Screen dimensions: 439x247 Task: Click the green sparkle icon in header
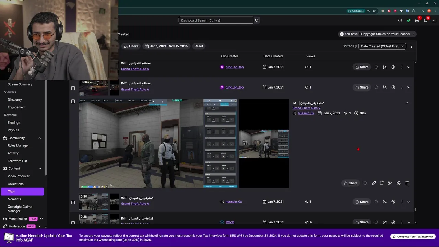click(408, 20)
